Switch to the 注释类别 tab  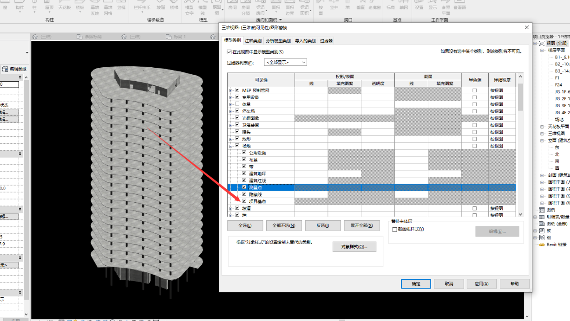253,41
